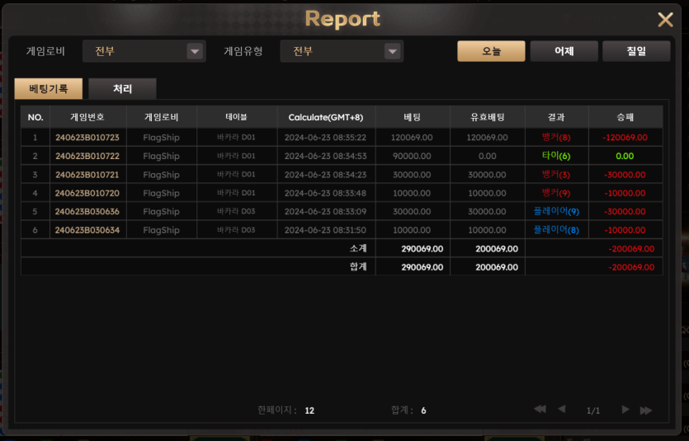The image size is (689, 441).
Task: Click the -120069.00 loss value
Action: (625, 138)
